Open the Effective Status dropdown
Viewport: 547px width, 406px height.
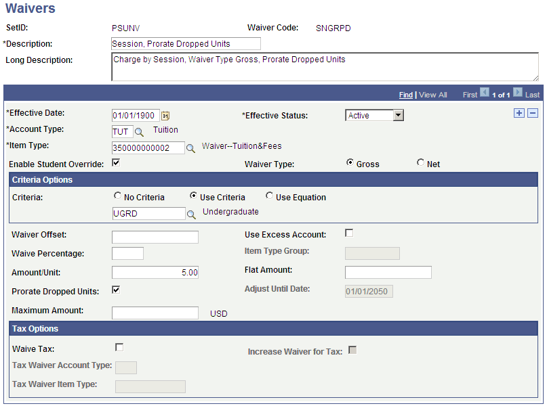399,115
